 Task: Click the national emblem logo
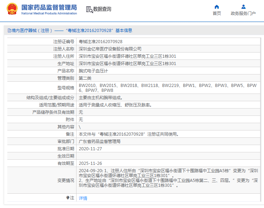coord(12,9)
